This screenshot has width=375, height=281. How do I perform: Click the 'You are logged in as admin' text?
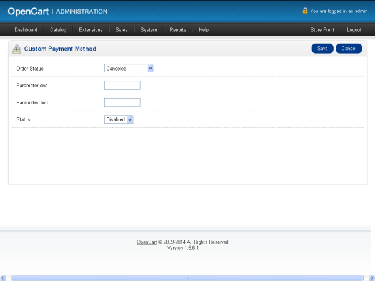[339, 11]
